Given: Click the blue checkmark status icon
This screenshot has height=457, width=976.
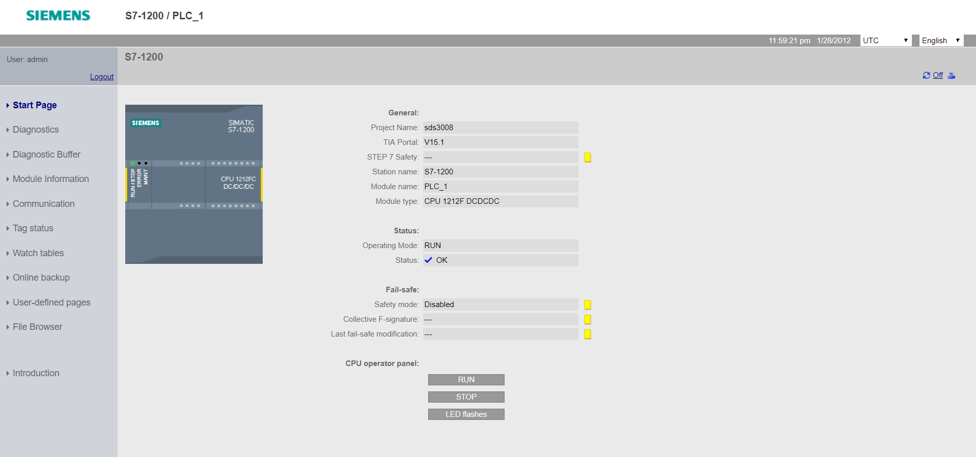Looking at the screenshot, I should click(428, 260).
